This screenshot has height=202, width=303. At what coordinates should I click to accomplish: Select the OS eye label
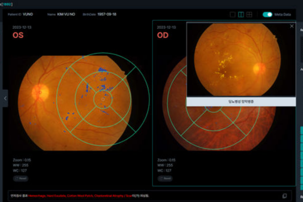[18, 35]
